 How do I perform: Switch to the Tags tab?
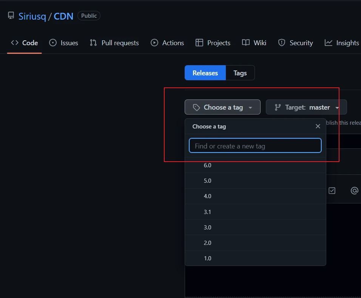tap(240, 73)
